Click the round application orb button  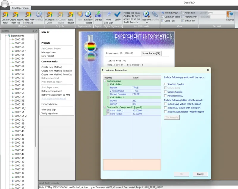(5, 4)
